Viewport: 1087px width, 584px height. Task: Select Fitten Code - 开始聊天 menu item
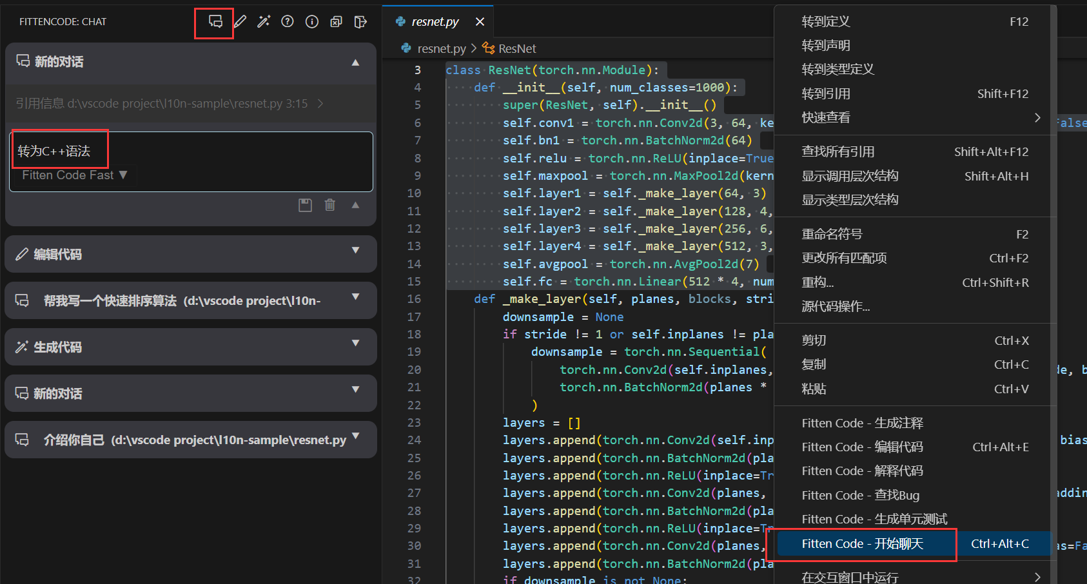(863, 544)
